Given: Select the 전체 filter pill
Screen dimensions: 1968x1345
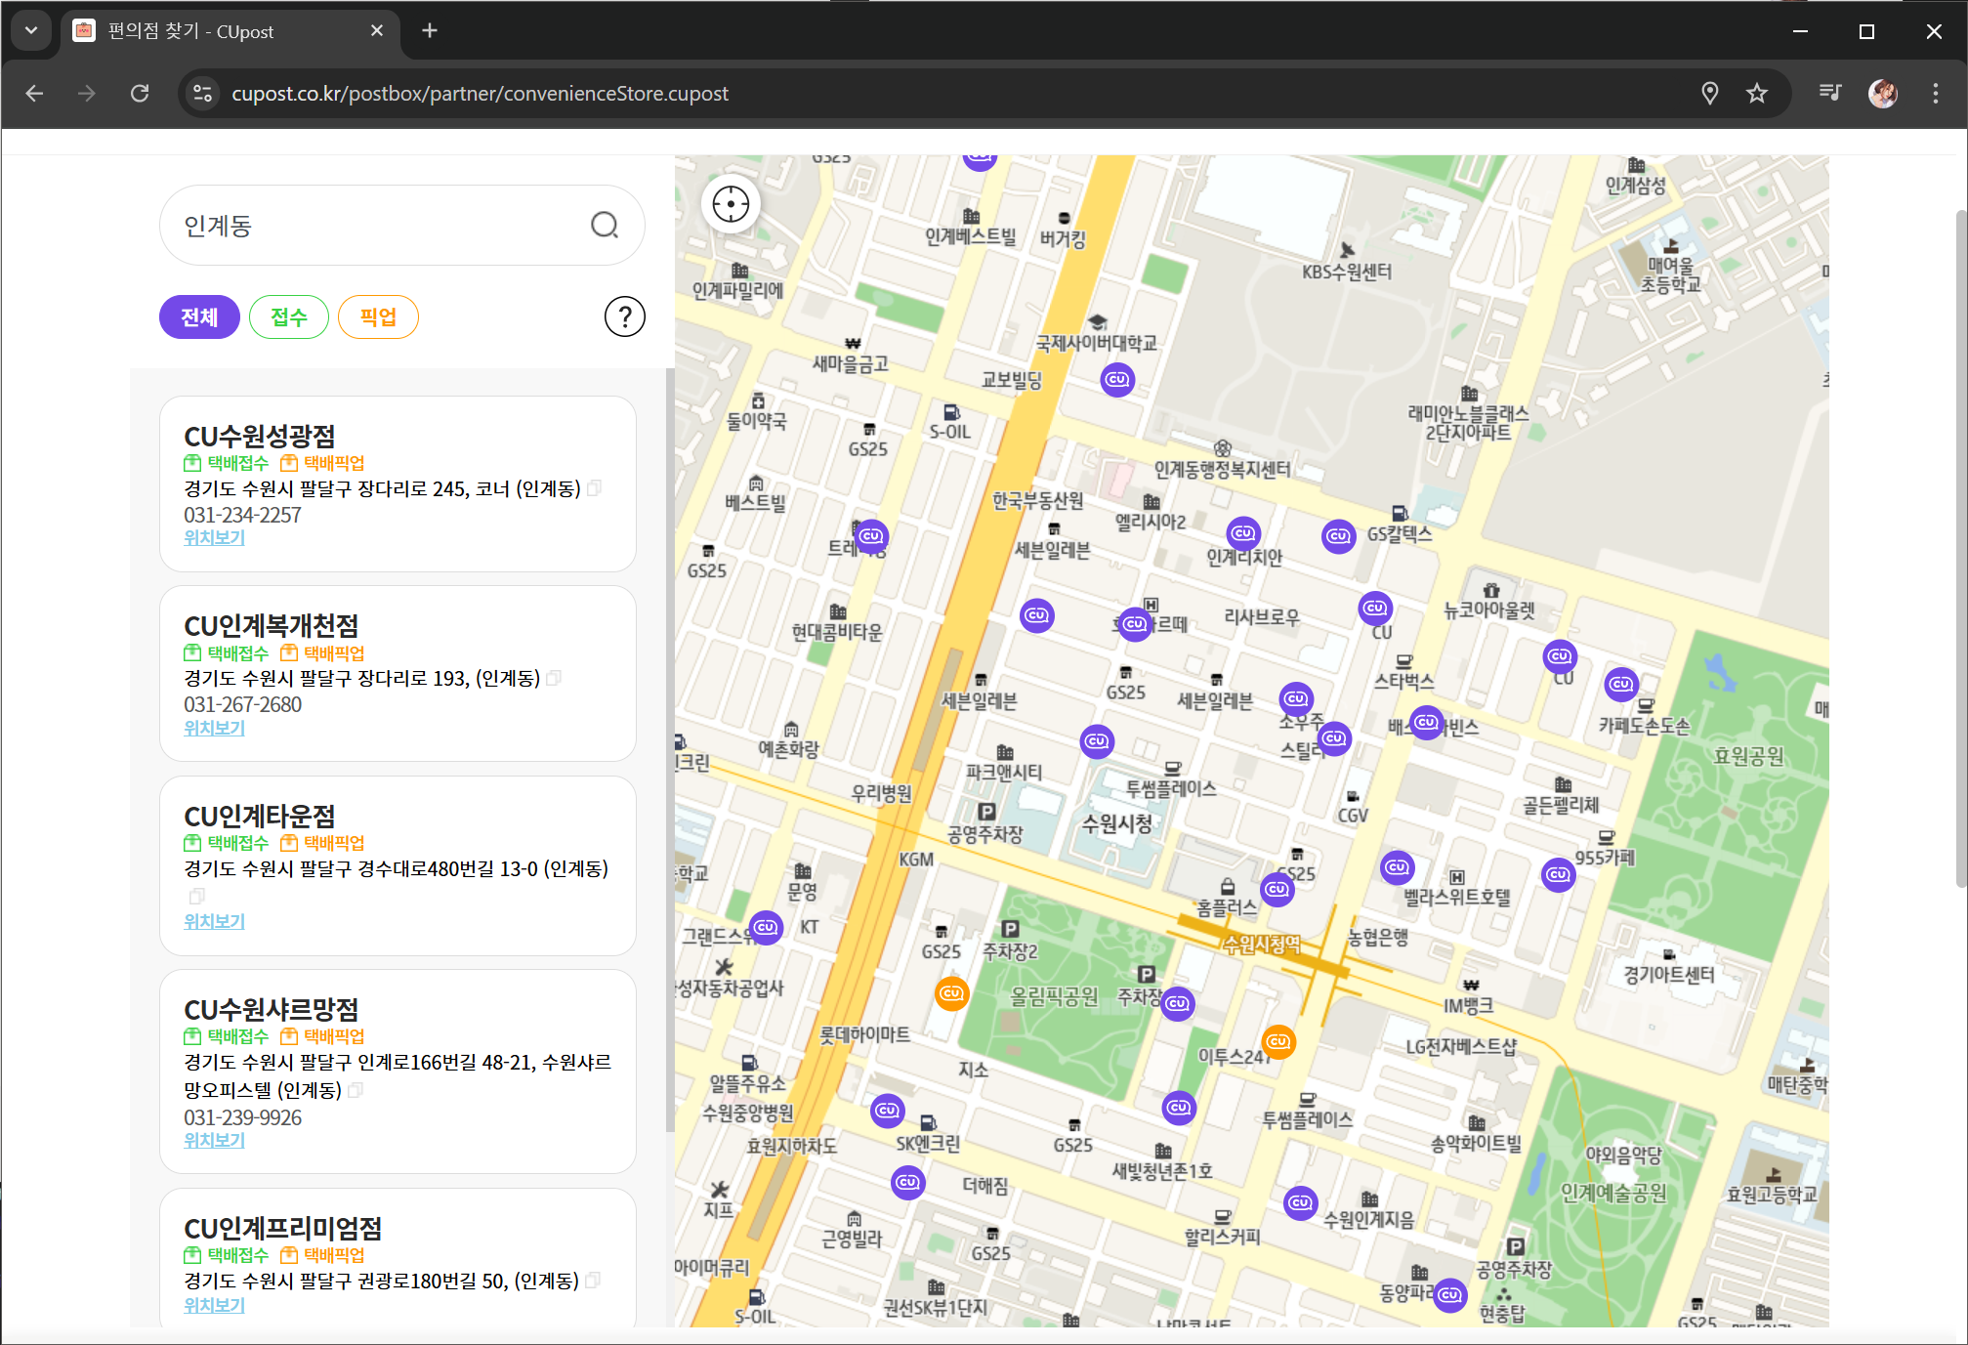Looking at the screenshot, I should tap(199, 317).
